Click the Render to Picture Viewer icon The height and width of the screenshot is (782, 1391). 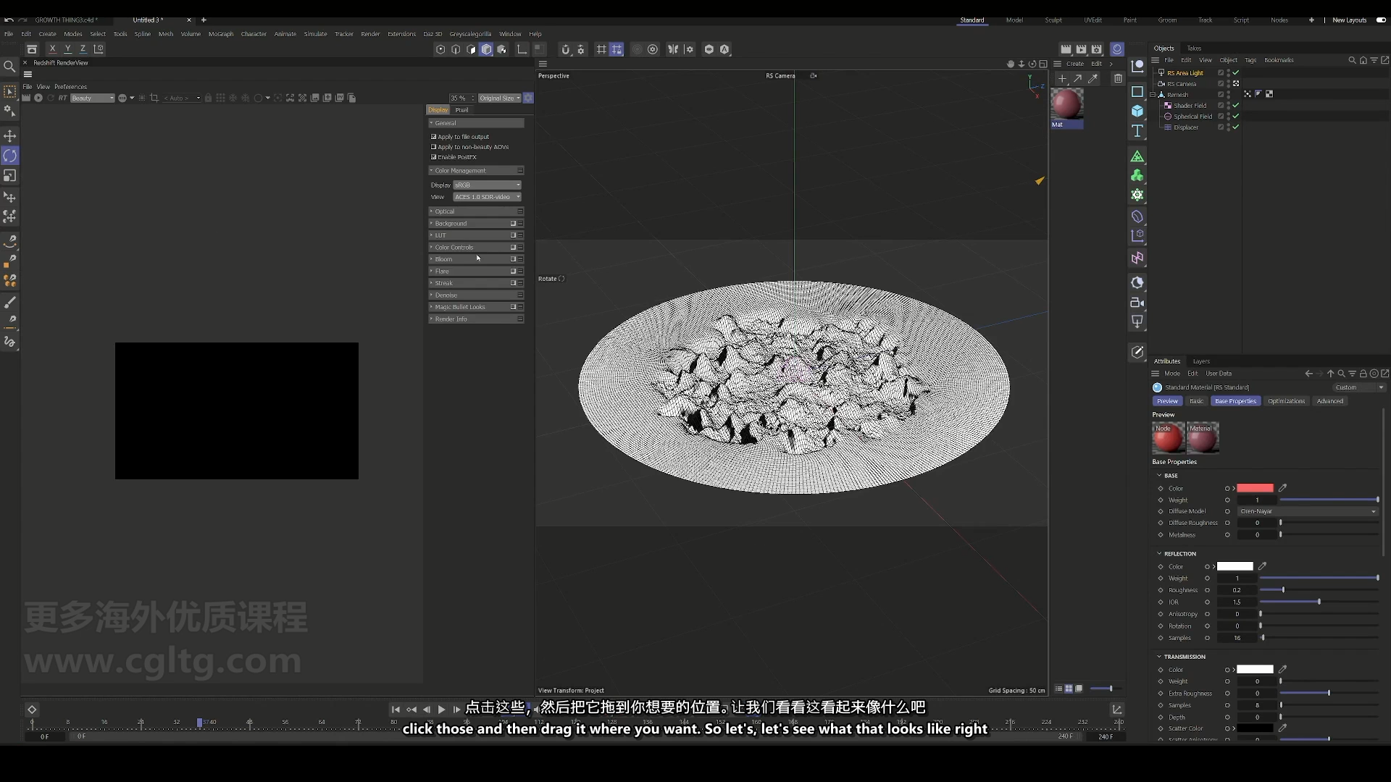[1081, 49]
